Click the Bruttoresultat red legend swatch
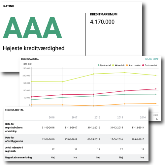The height and width of the screenshot is (165, 165). point(143,65)
